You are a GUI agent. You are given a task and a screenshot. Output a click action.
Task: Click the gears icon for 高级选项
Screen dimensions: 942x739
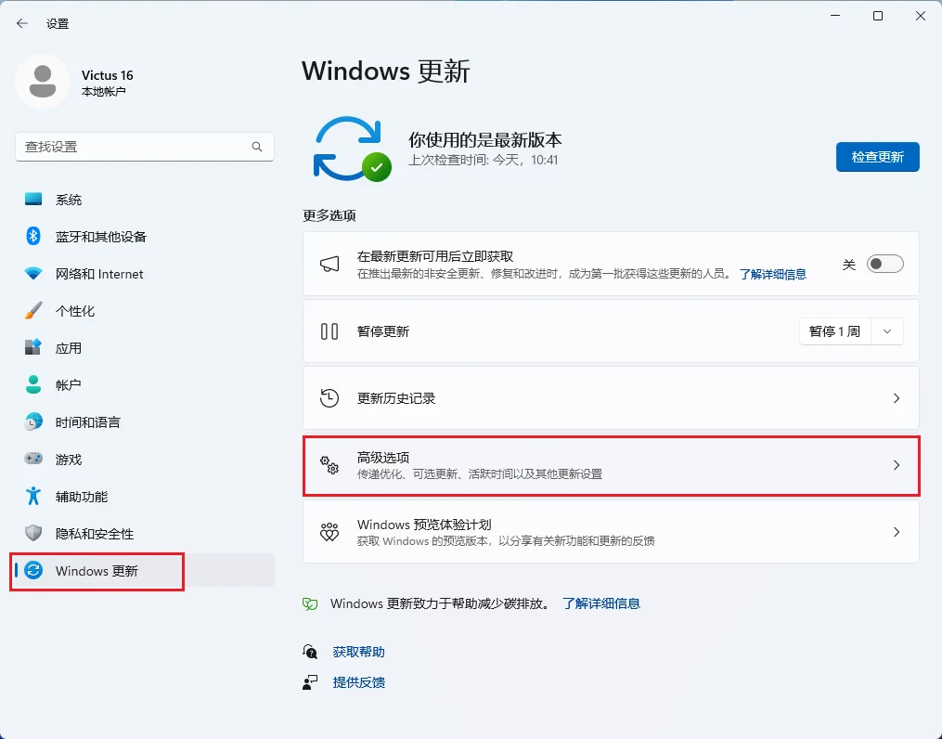click(x=329, y=465)
